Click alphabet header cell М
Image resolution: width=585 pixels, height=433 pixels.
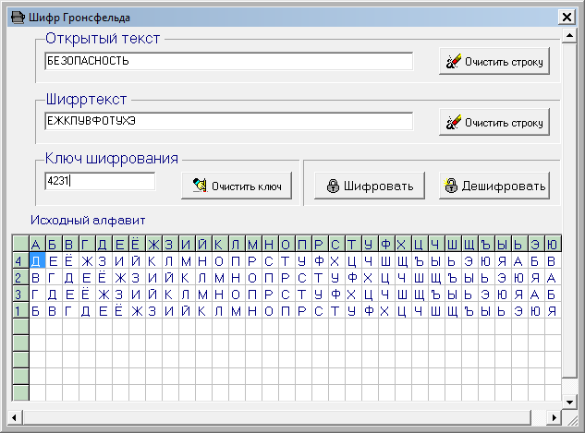[253, 244]
